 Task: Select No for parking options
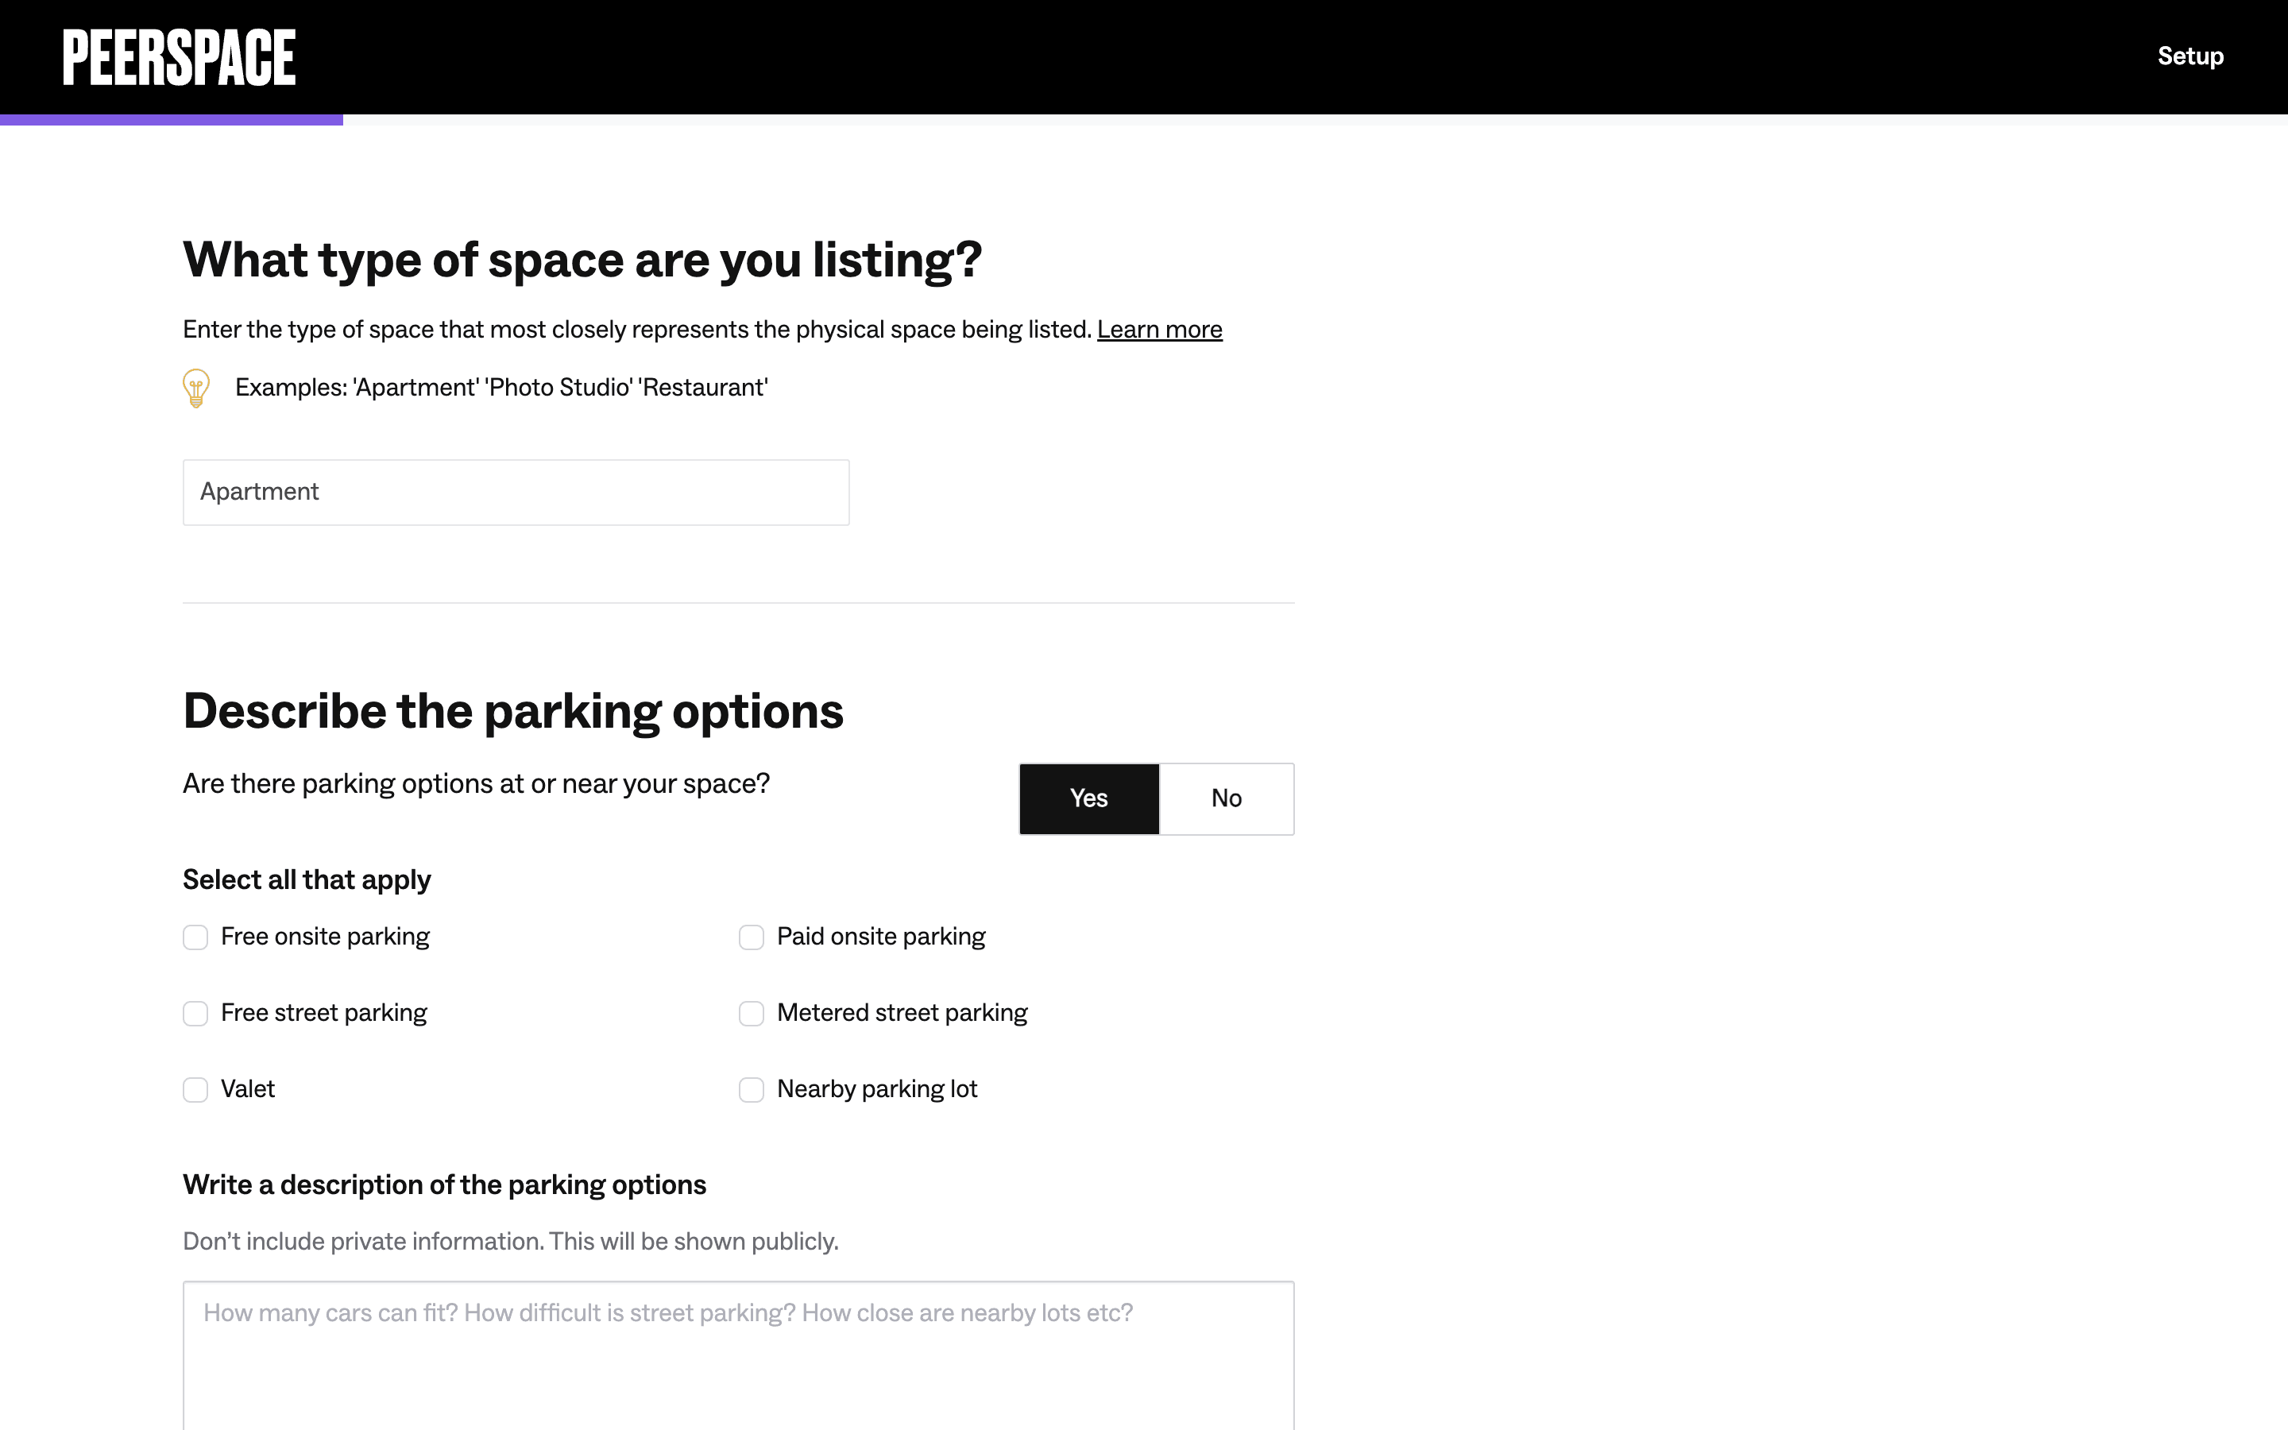coord(1227,798)
